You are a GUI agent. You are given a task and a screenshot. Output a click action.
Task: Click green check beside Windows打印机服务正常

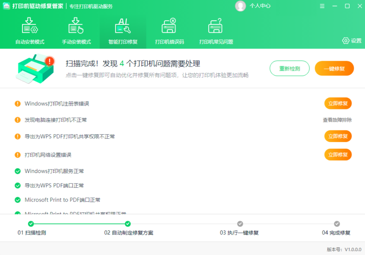pos(17,171)
